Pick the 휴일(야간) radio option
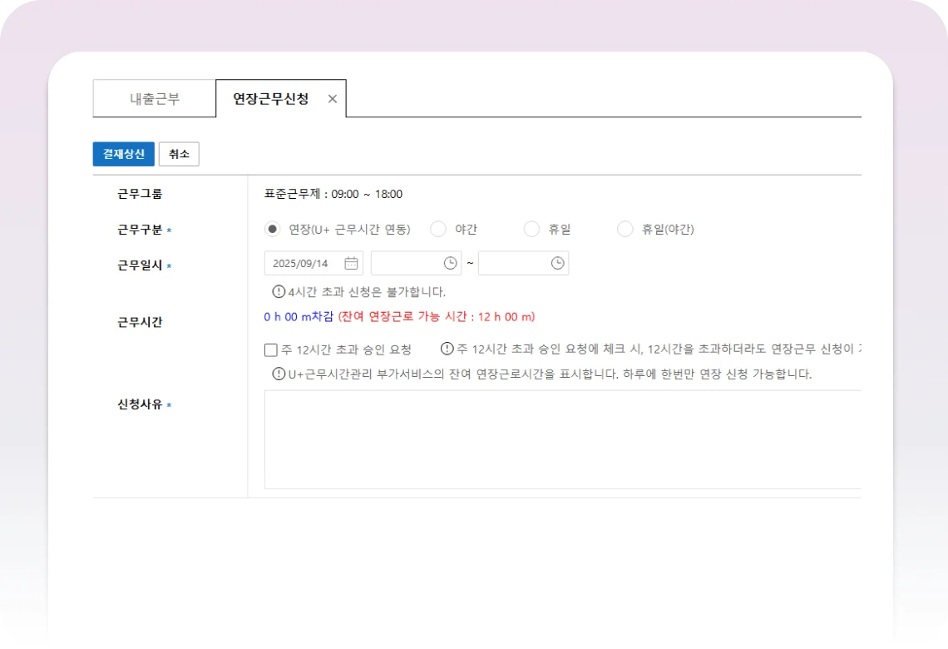The width and height of the screenshot is (948, 649). tap(625, 230)
